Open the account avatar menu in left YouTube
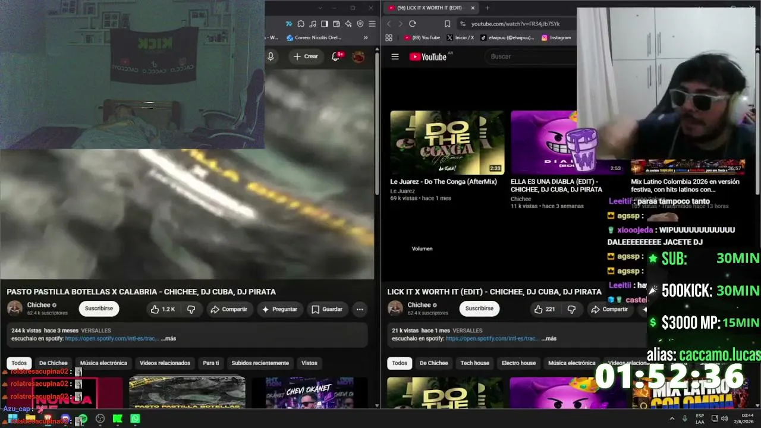 tap(359, 56)
